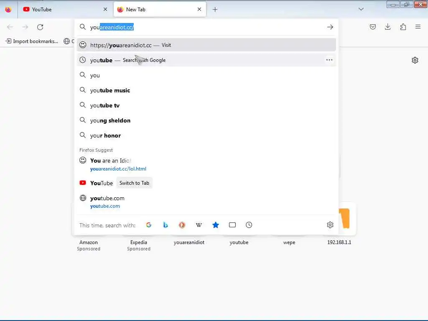This screenshot has width=428, height=321.
Task: Open the Save to Pocket icon
Action: pyautogui.click(x=372, y=27)
